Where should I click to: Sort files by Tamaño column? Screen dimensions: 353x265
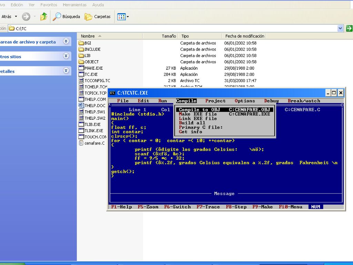click(x=160, y=36)
